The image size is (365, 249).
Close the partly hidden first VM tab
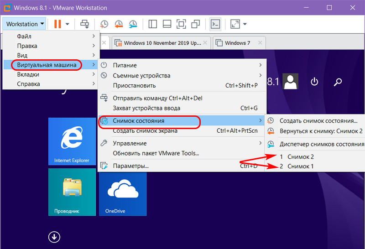[x=104, y=42]
